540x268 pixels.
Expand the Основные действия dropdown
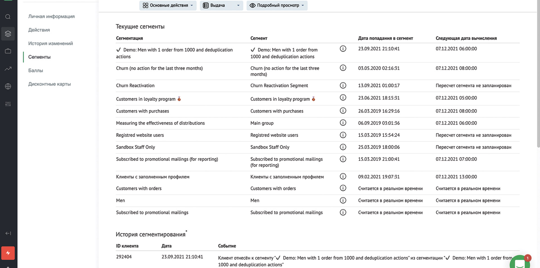point(168,5)
